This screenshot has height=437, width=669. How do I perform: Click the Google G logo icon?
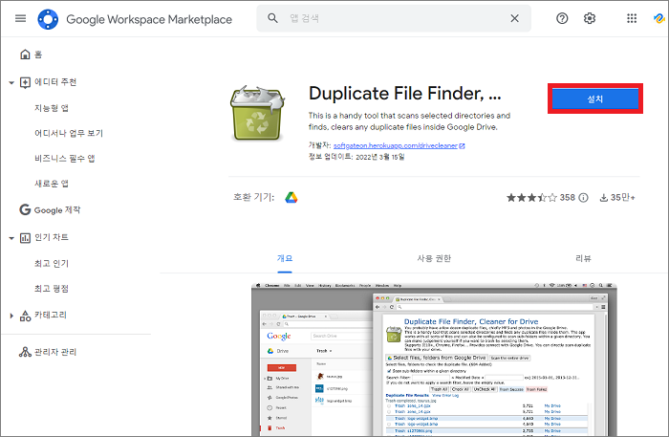click(x=25, y=209)
